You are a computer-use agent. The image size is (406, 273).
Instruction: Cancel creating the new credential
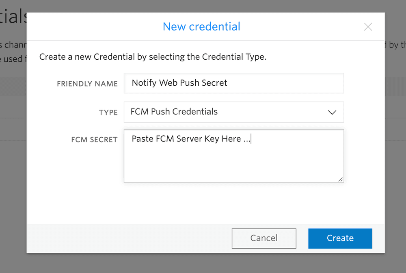tap(264, 238)
